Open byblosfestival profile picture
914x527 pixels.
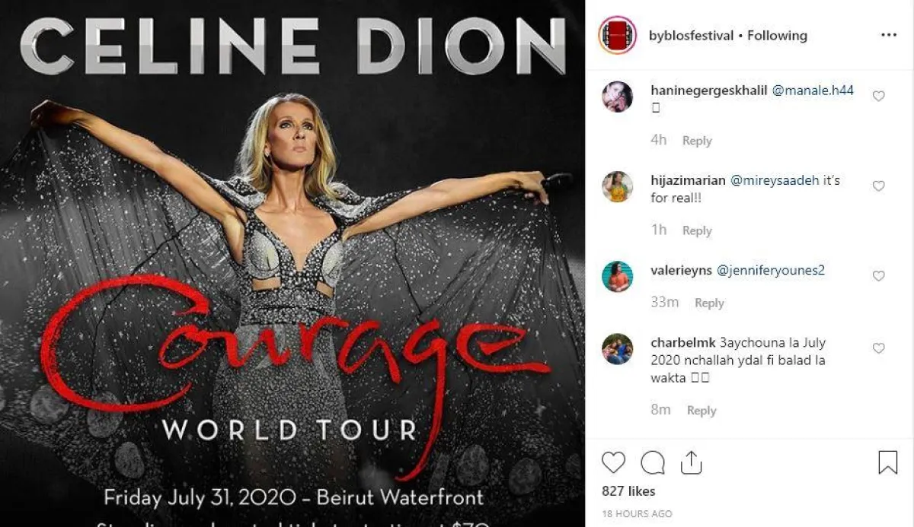617,35
